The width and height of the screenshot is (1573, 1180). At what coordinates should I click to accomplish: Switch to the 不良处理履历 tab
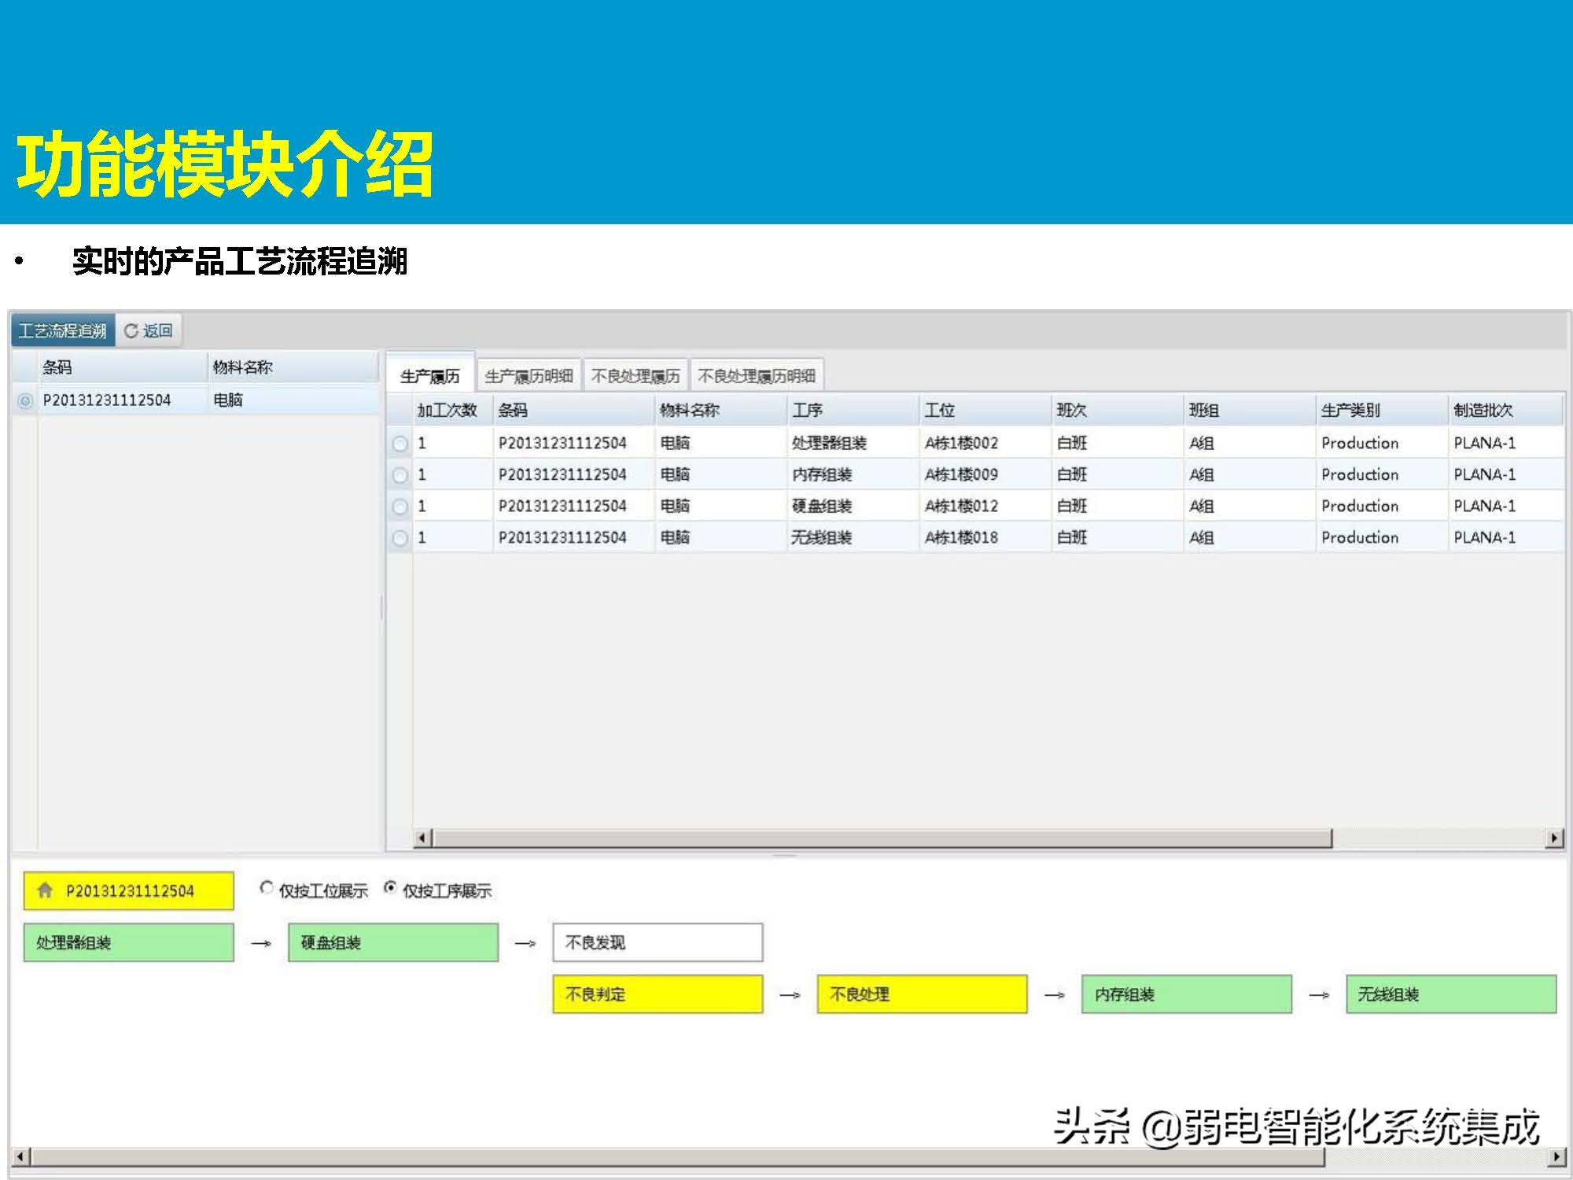(635, 376)
